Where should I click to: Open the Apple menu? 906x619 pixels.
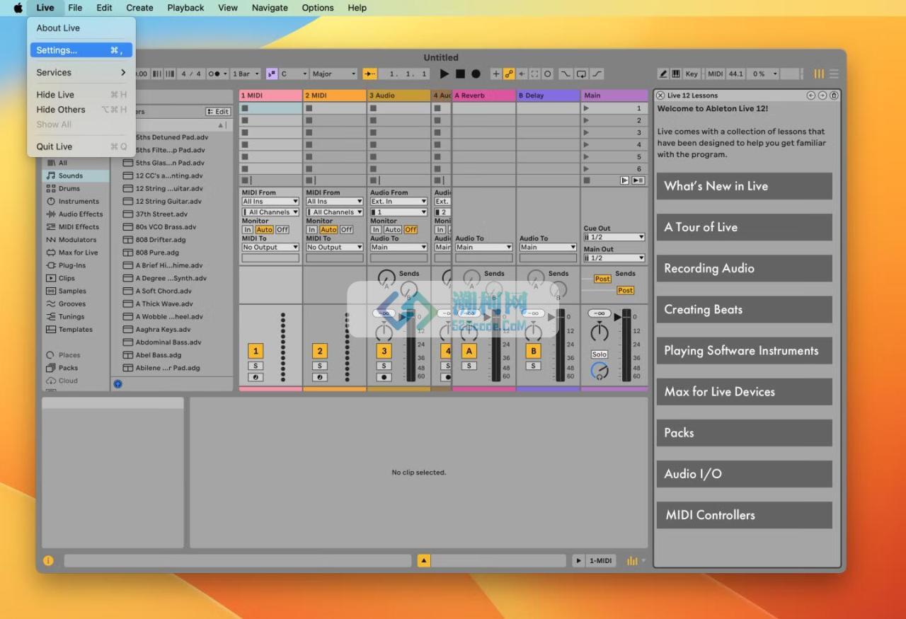click(18, 8)
